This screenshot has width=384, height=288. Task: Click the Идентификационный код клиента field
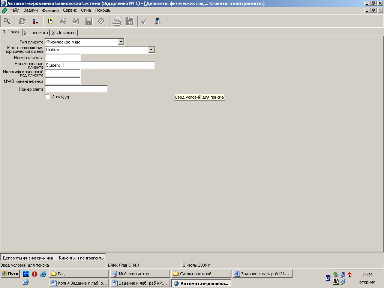tap(63, 73)
